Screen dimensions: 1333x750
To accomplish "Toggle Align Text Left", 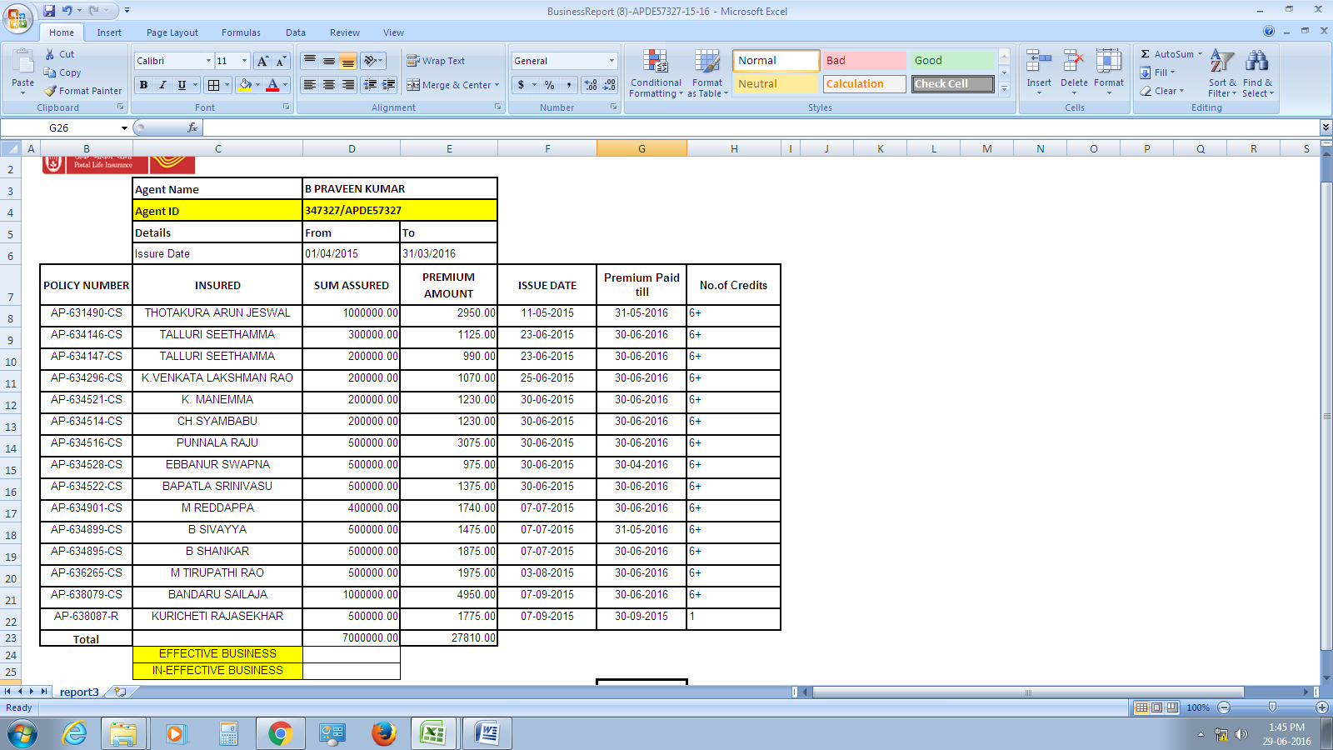I will coord(310,85).
